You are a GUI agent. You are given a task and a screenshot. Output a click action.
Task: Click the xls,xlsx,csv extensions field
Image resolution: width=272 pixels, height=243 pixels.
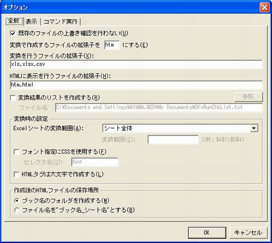(136, 65)
